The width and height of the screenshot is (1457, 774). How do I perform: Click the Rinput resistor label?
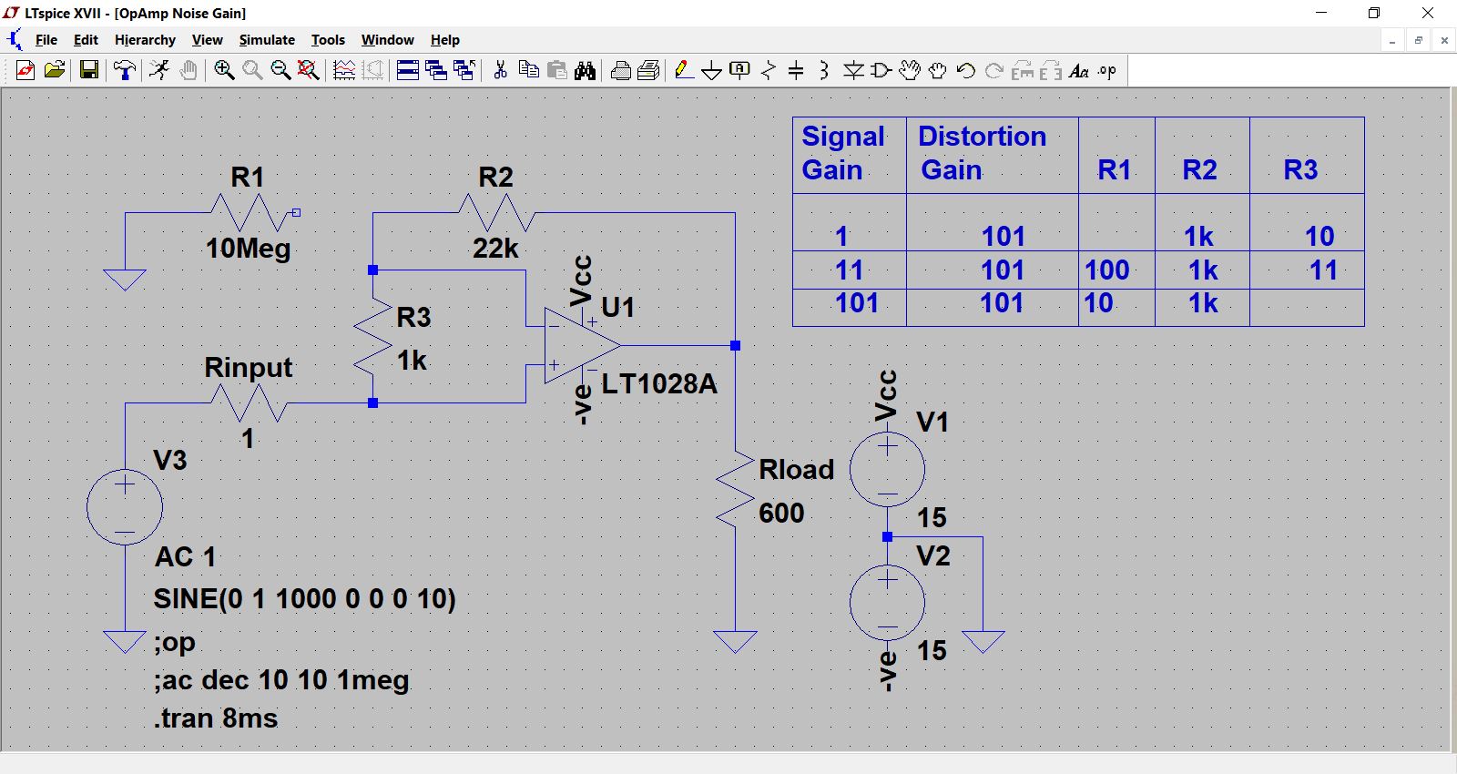point(249,367)
